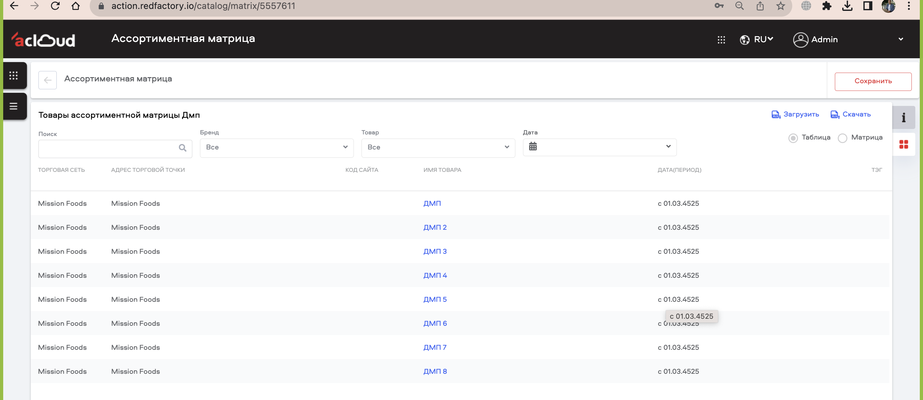Viewport: 923px width, 400px height.
Task: Click the ИМЯ ТОВАРА column header
Action: (442, 170)
